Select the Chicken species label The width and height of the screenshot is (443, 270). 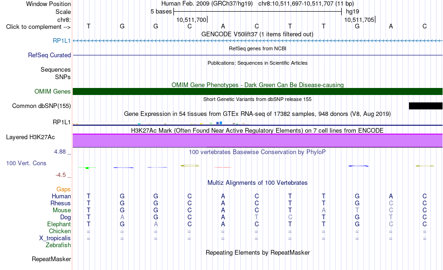(60, 231)
